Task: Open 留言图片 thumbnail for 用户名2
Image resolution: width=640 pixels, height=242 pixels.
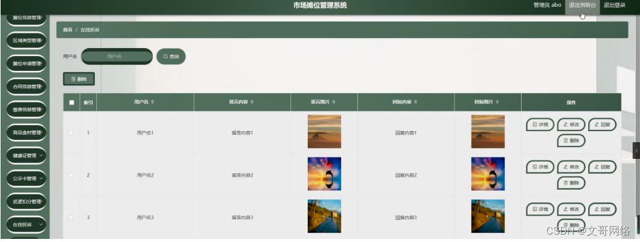Action: [x=324, y=174]
